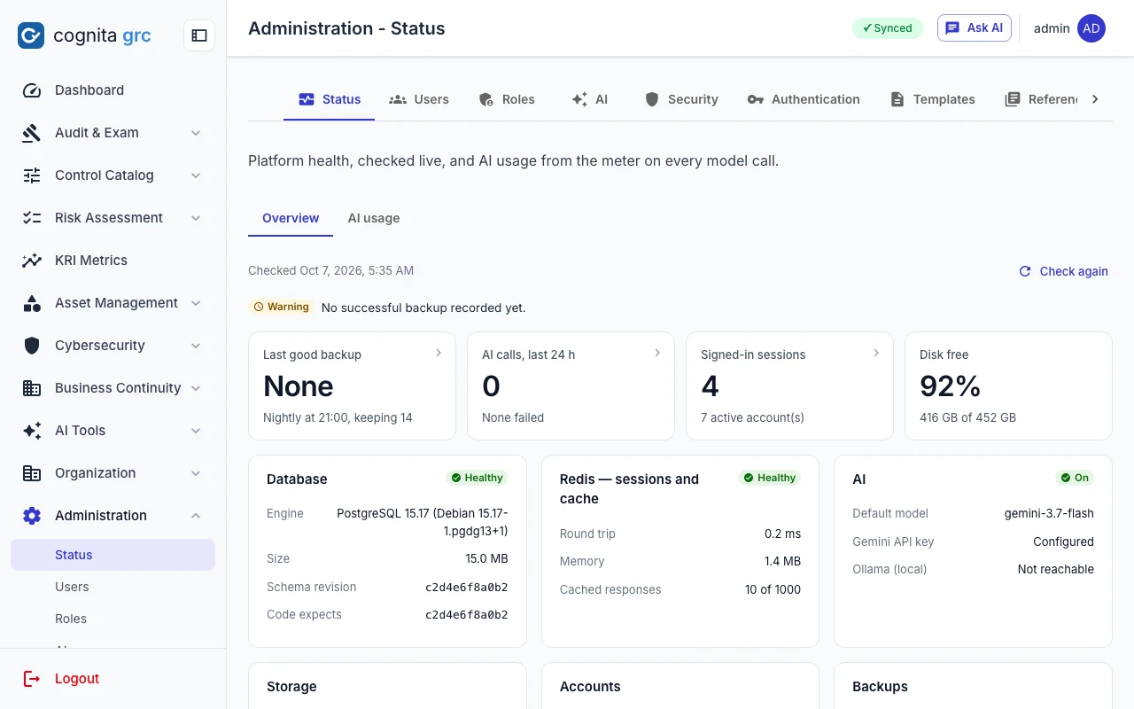Click the Redis Healthy status badge
The width and height of the screenshot is (1134, 709).
click(x=770, y=478)
